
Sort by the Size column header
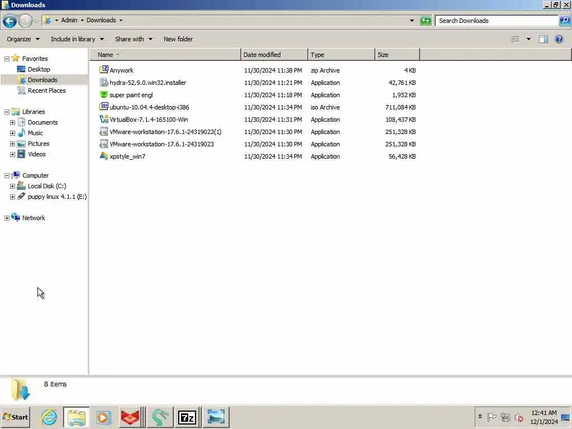pos(397,55)
